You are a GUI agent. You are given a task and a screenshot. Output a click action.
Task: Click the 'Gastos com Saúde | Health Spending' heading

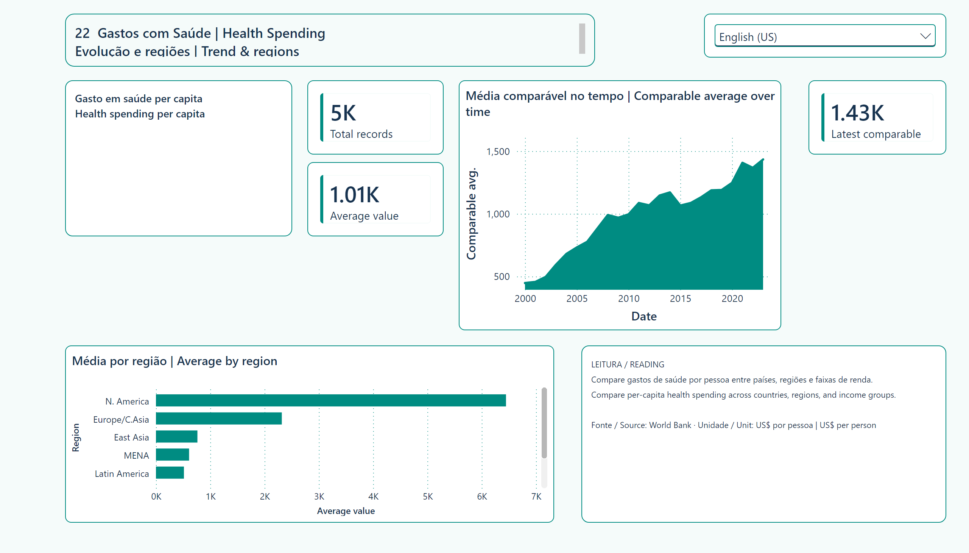pyautogui.click(x=212, y=33)
